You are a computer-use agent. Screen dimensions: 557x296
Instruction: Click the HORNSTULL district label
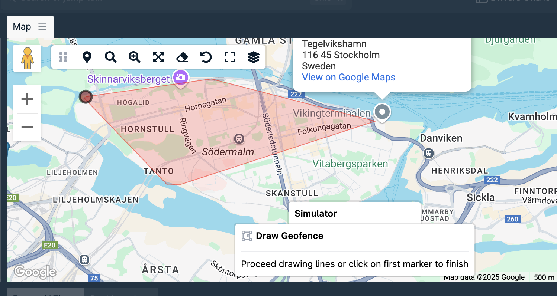pyautogui.click(x=148, y=129)
